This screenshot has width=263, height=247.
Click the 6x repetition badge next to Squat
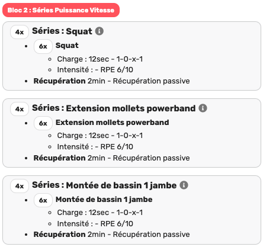pos(43,46)
